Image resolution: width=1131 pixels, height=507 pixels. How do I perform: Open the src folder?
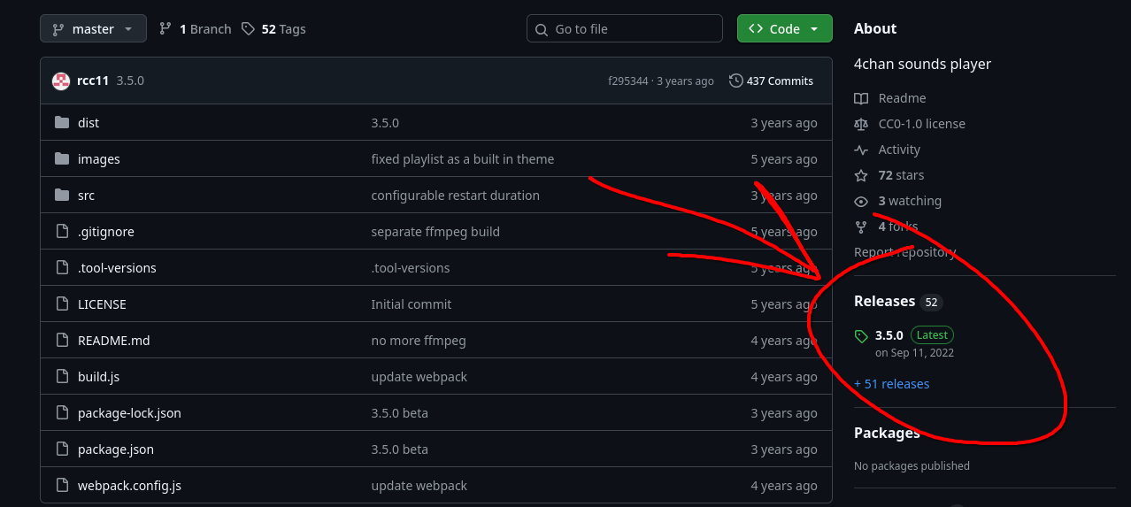coord(86,196)
